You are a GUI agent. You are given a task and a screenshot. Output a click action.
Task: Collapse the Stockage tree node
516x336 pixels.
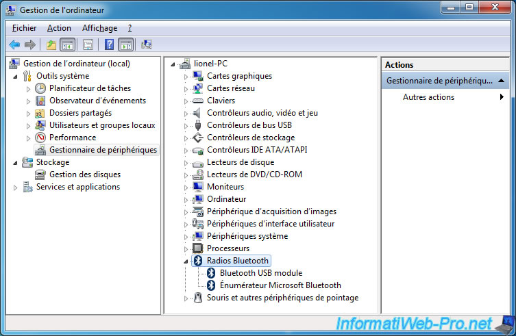15,163
